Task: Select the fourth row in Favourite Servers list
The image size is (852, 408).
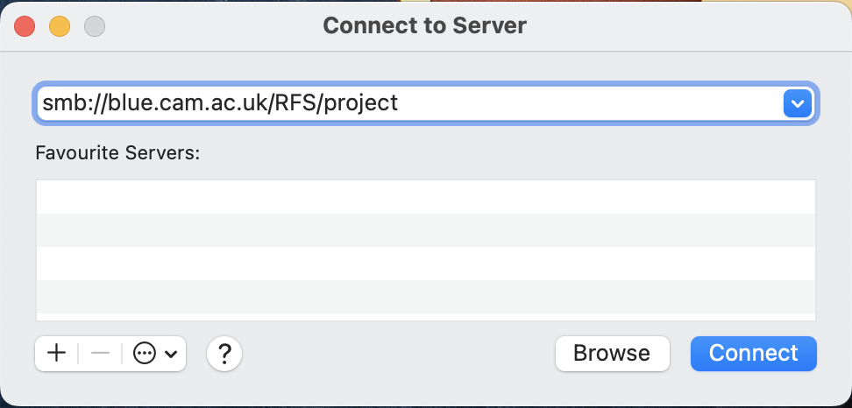Action: click(x=425, y=297)
